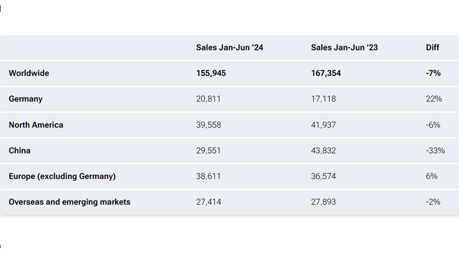Click 'Europe (excluding Germany)' row label
This screenshot has height=258, width=459.
pyautogui.click(x=62, y=176)
